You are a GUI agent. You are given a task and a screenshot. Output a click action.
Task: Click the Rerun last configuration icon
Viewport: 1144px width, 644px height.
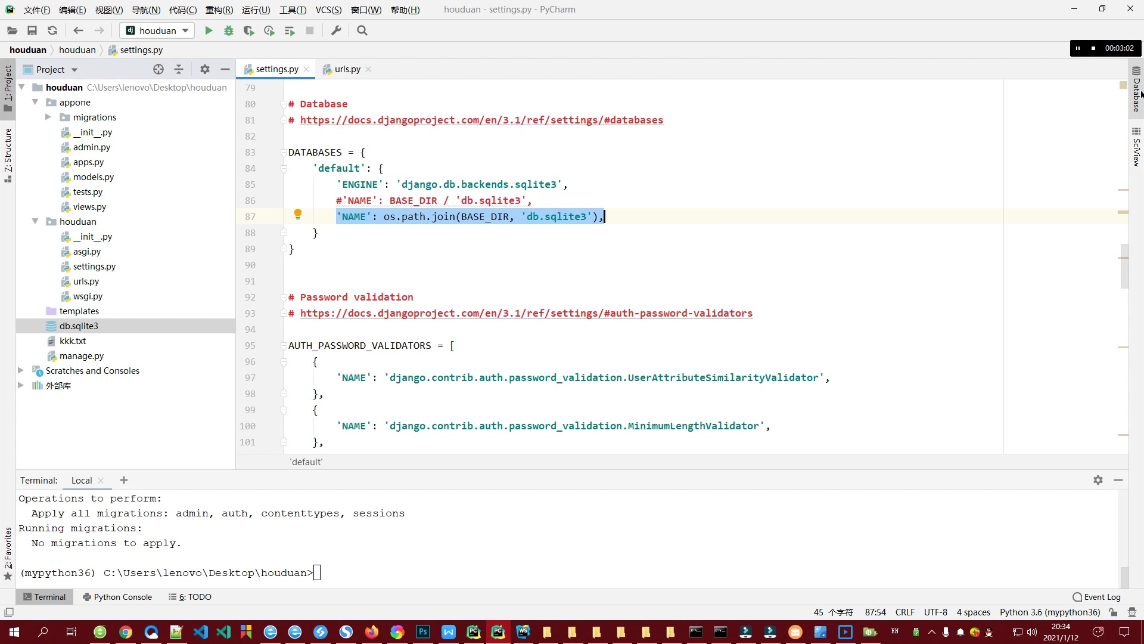[52, 30]
